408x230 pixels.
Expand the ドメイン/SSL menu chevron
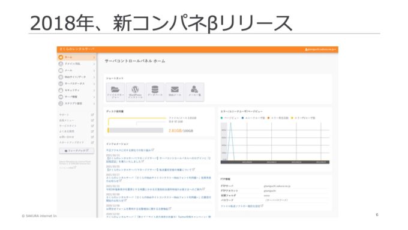pos(94,64)
